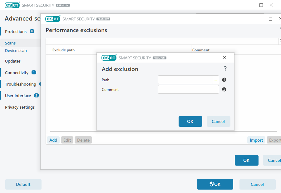Click OK in Performance exclusions window

(247, 160)
